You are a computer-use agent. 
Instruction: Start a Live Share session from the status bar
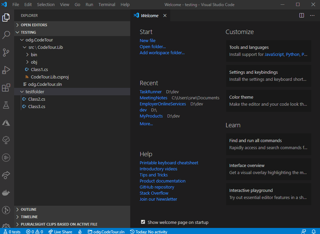[60, 232]
